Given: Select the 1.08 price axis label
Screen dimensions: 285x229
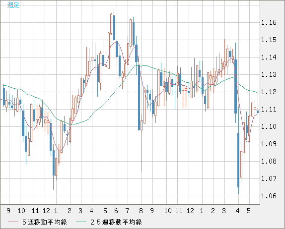Looking at the screenshot, I should [269, 161].
